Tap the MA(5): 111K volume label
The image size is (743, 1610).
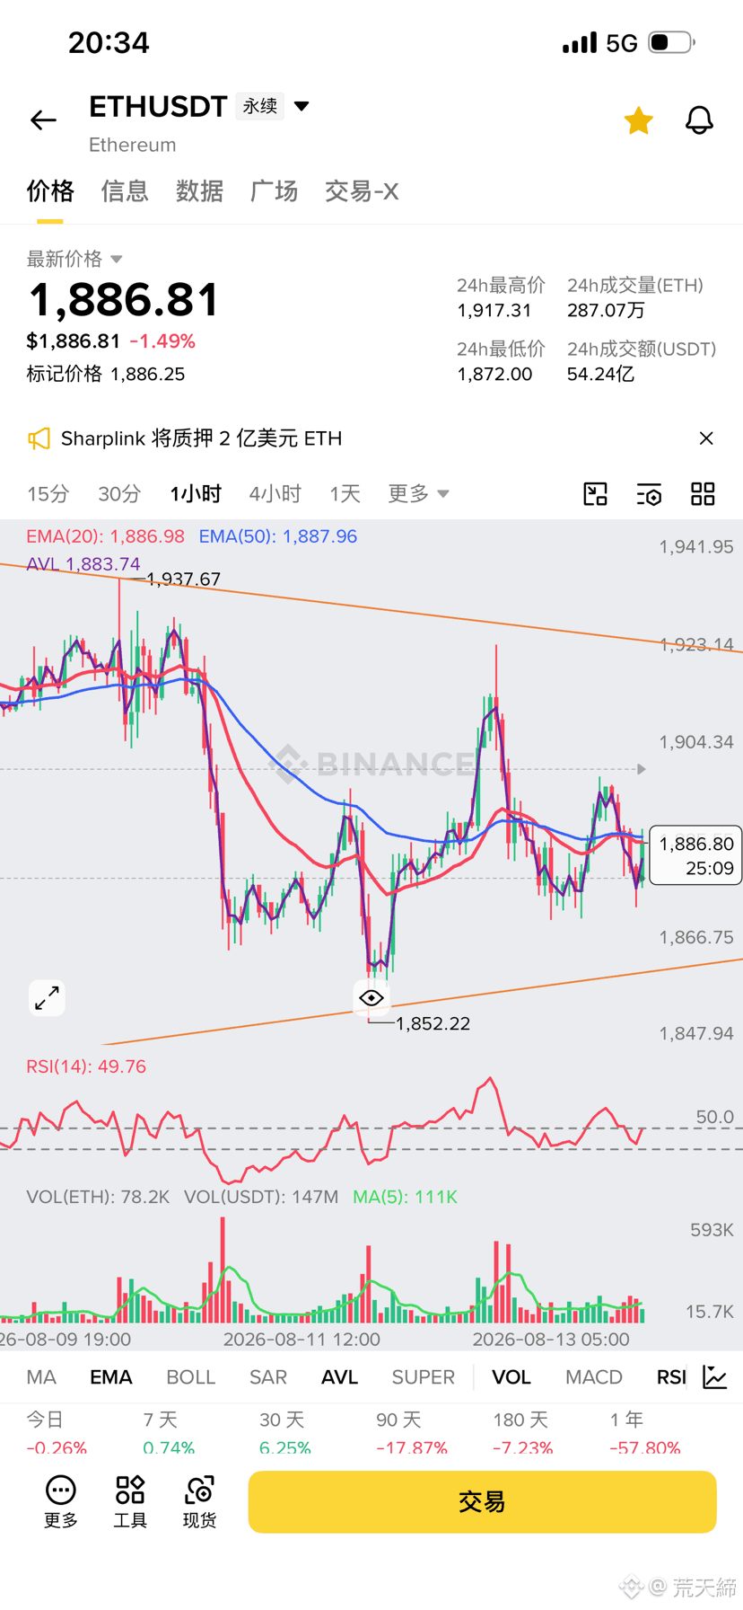(x=405, y=1197)
